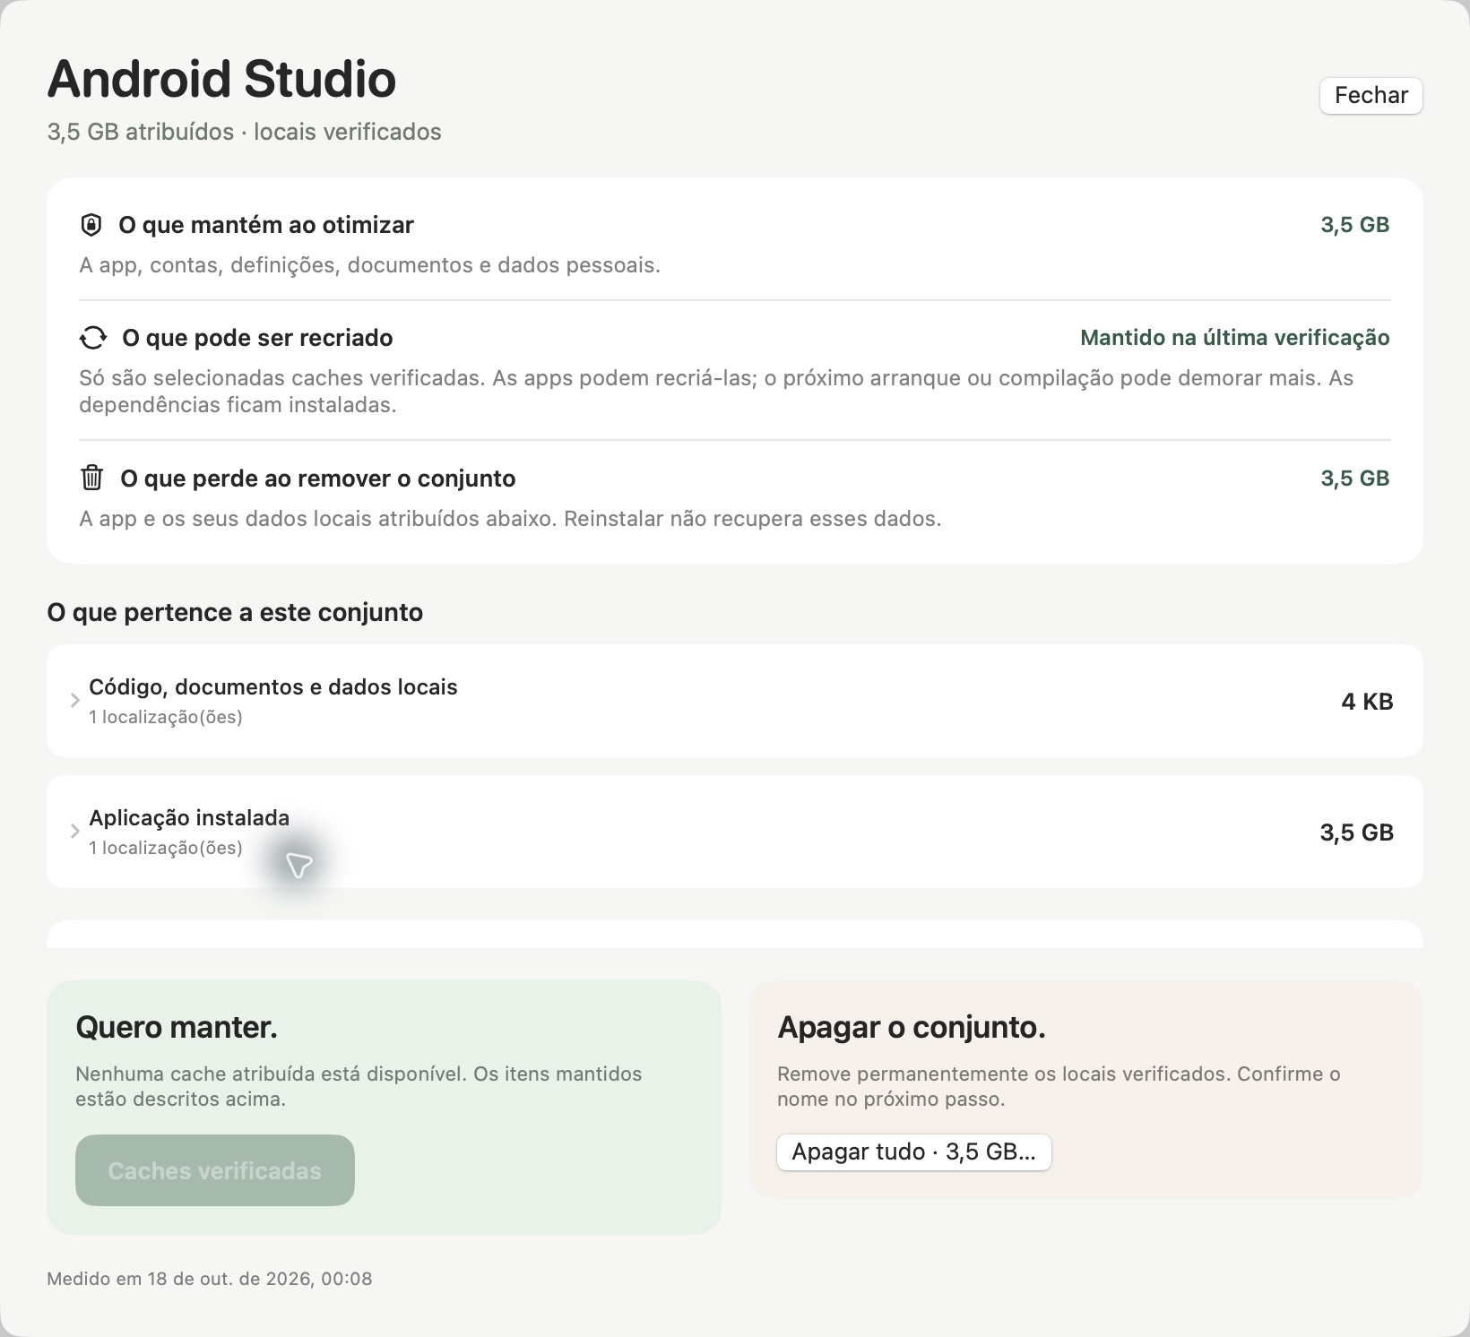Click the refresh arrows icon beside 'O que pode ser recriado'

93,338
